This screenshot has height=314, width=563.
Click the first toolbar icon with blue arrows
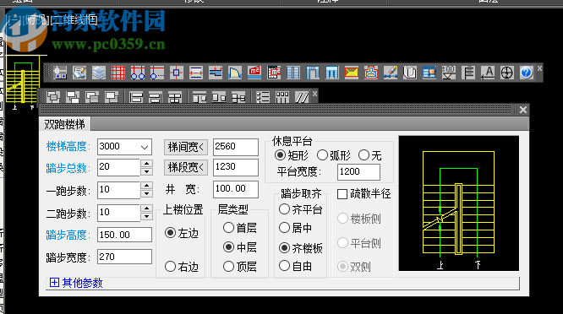(x=60, y=73)
